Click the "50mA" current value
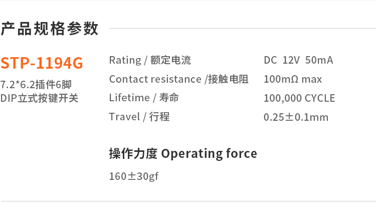 (319, 61)
